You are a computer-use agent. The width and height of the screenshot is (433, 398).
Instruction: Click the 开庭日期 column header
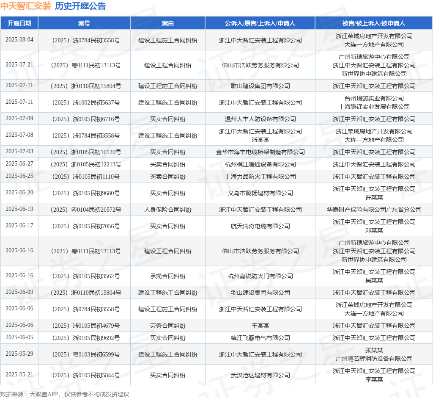[19, 23]
